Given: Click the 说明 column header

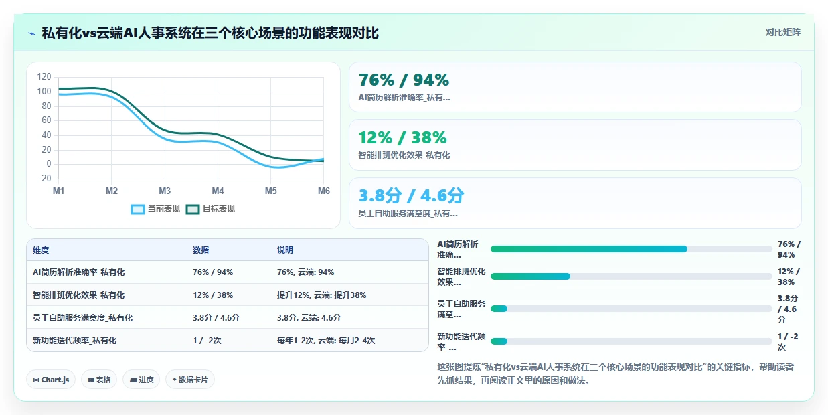Looking at the screenshot, I should tap(285, 250).
